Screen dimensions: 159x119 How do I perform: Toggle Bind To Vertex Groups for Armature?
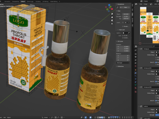coord(156,62)
